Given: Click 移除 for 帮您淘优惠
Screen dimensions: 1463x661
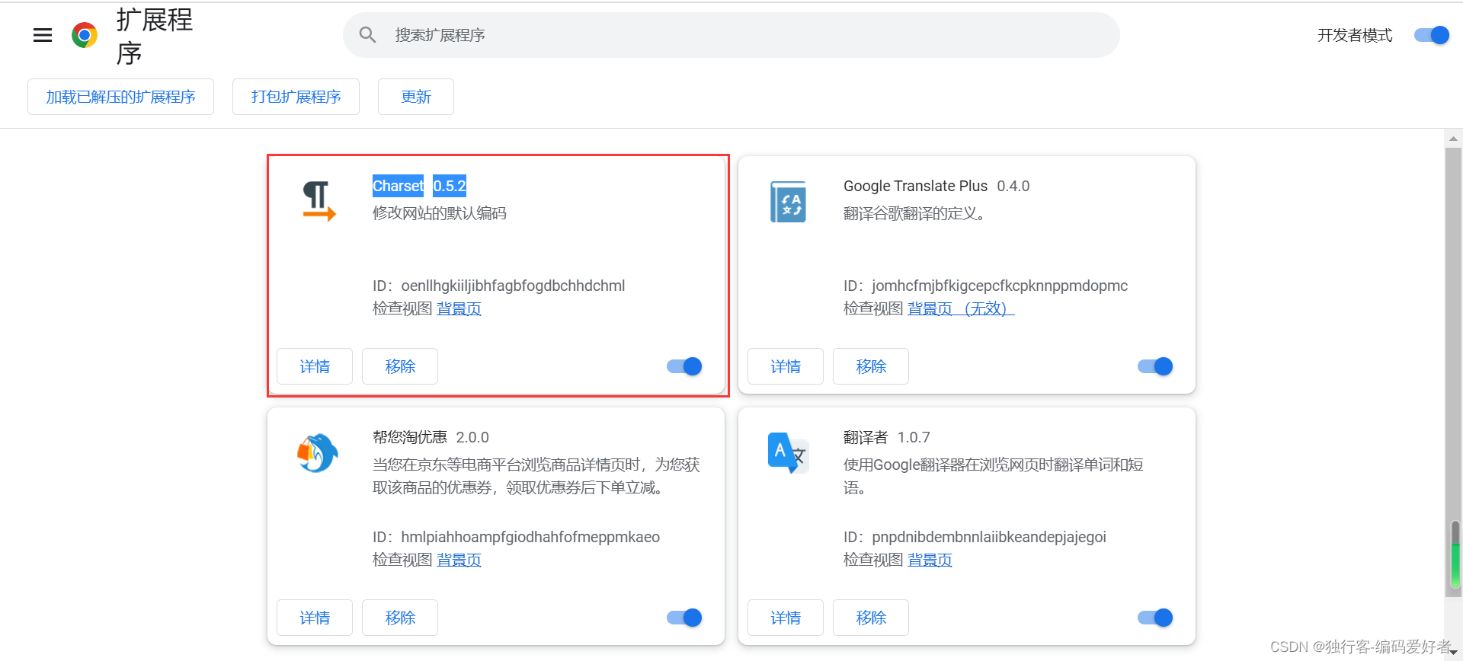Looking at the screenshot, I should coord(400,618).
